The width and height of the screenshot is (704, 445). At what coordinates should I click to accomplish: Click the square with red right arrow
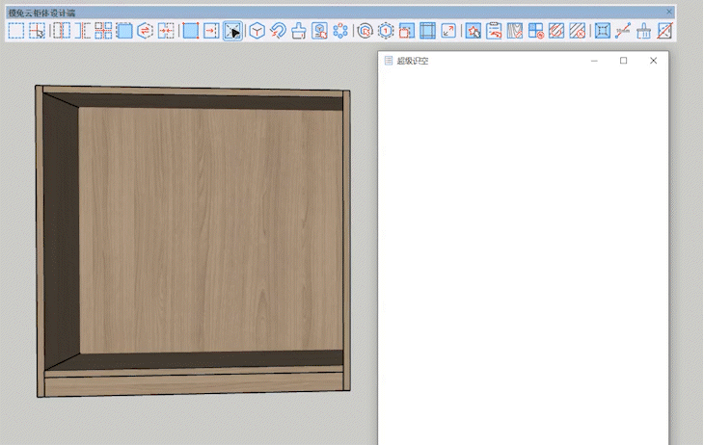click(211, 31)
